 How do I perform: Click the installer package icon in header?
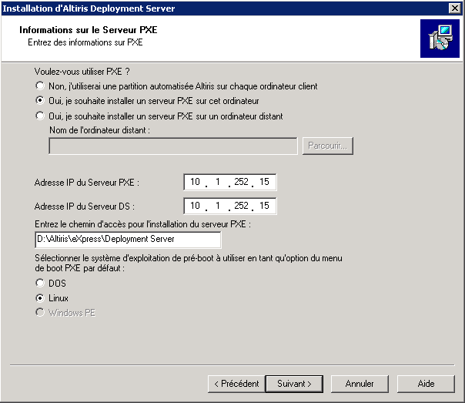click(x=440, y=39)
